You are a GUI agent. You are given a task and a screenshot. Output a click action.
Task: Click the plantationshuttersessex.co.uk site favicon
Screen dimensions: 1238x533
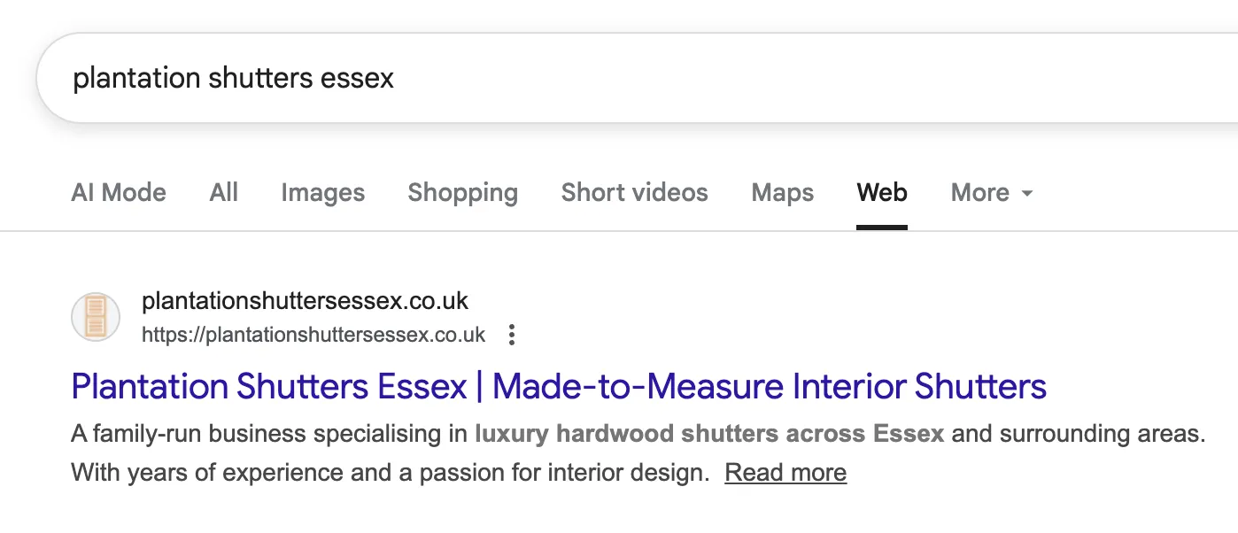[95, 316]
